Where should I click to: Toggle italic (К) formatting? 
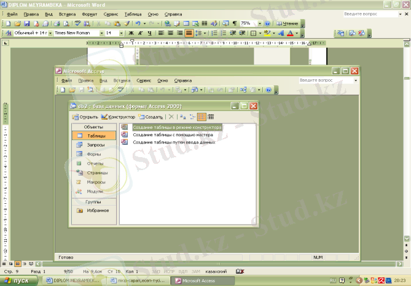tap(141, 33)
